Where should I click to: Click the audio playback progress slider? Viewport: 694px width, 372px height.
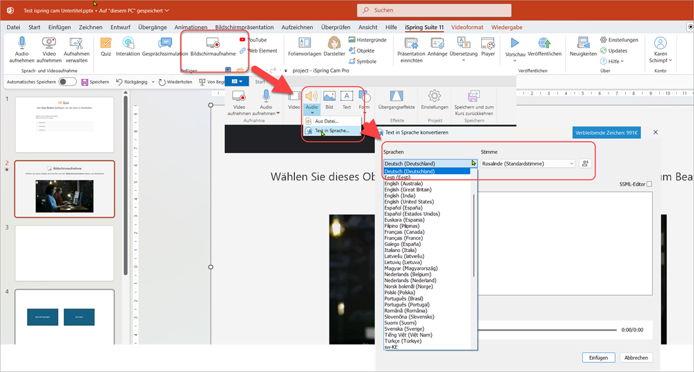pos(546,329)
